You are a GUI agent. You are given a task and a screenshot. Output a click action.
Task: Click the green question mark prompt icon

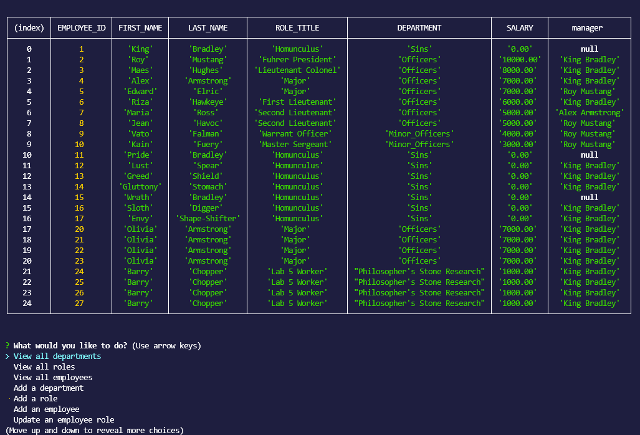coord(6,345)
